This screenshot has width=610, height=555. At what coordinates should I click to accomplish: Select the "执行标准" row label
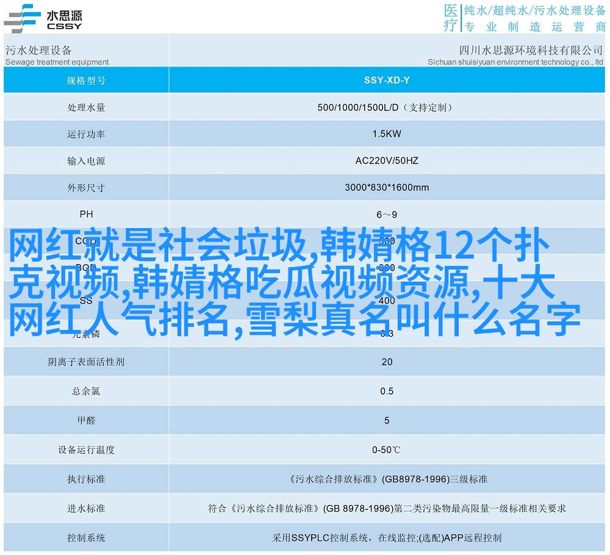coord(86,479)
